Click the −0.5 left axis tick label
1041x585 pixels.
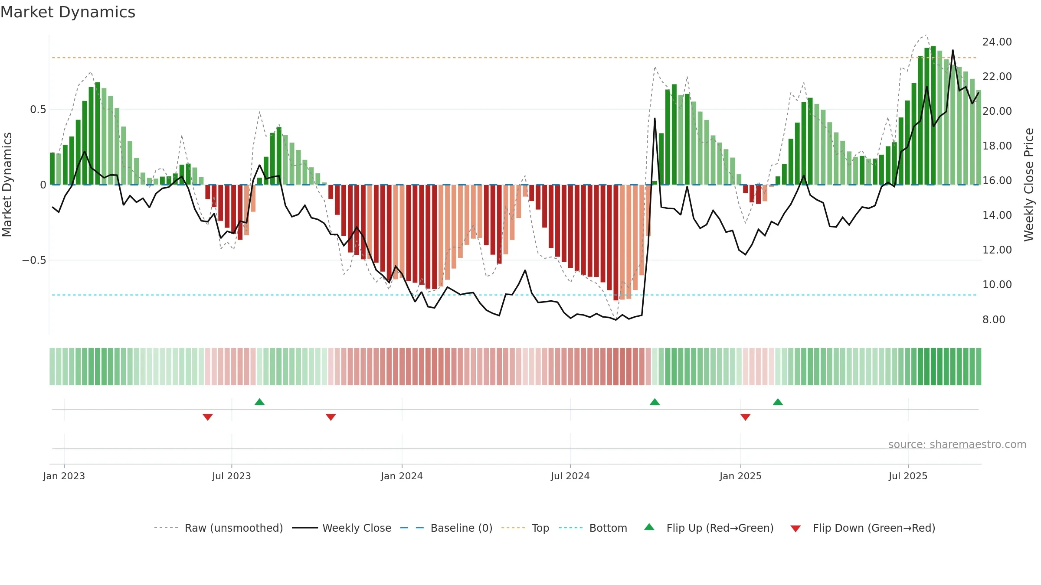(34, 260)
